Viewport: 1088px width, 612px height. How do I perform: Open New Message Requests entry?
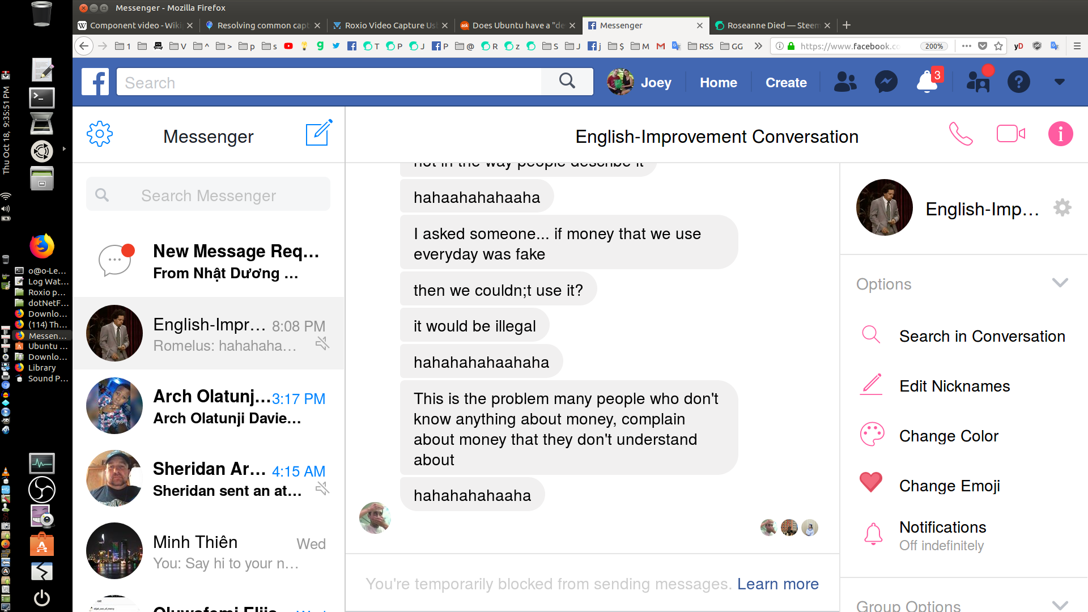(209, 262)
